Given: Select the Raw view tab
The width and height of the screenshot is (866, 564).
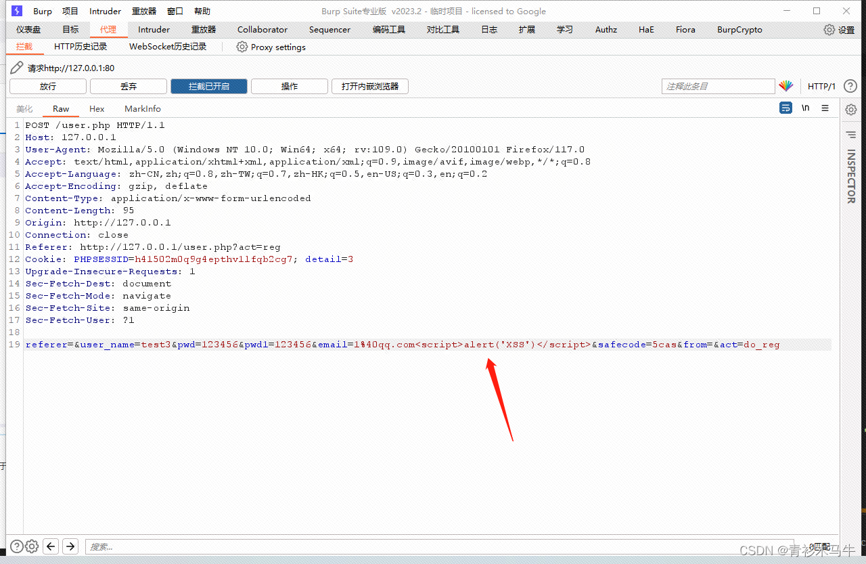Looking at the screenshot, I should pyautogui.click(x=61, y=108).
